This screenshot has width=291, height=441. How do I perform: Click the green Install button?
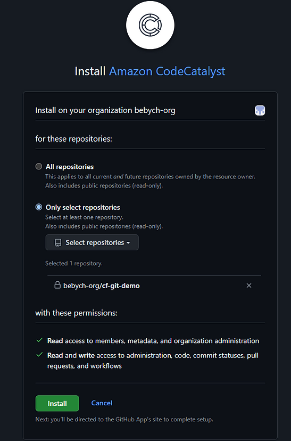[57, 403]
